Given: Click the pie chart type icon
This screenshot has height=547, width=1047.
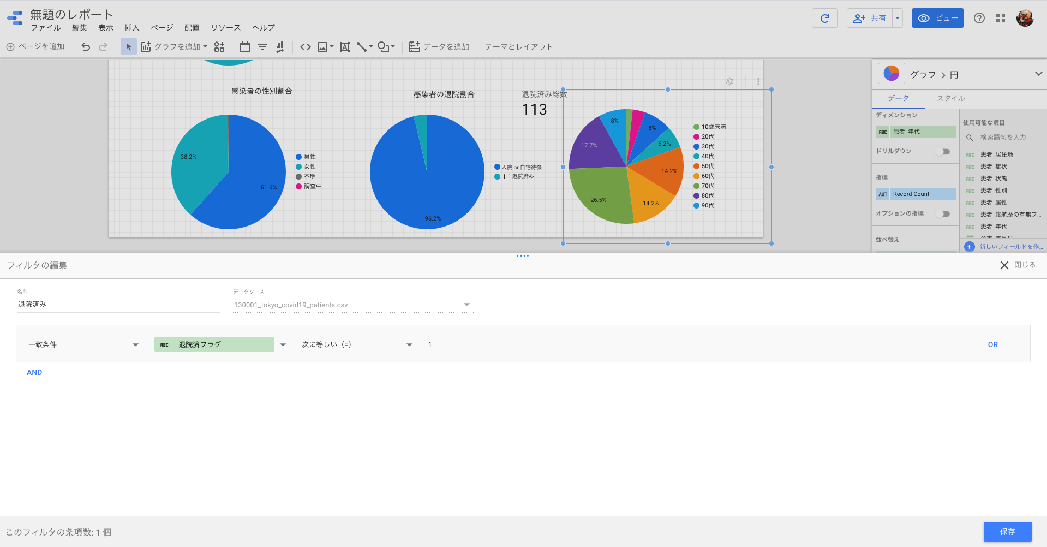Looking at the screenshot, I should 892,74.
